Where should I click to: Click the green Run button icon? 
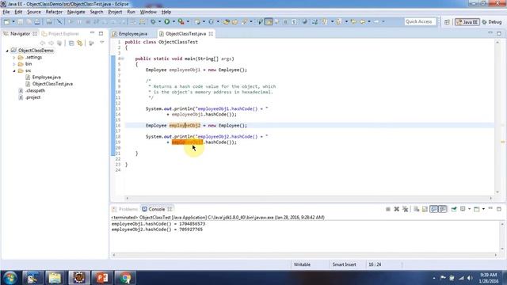[x=167, y=21]
